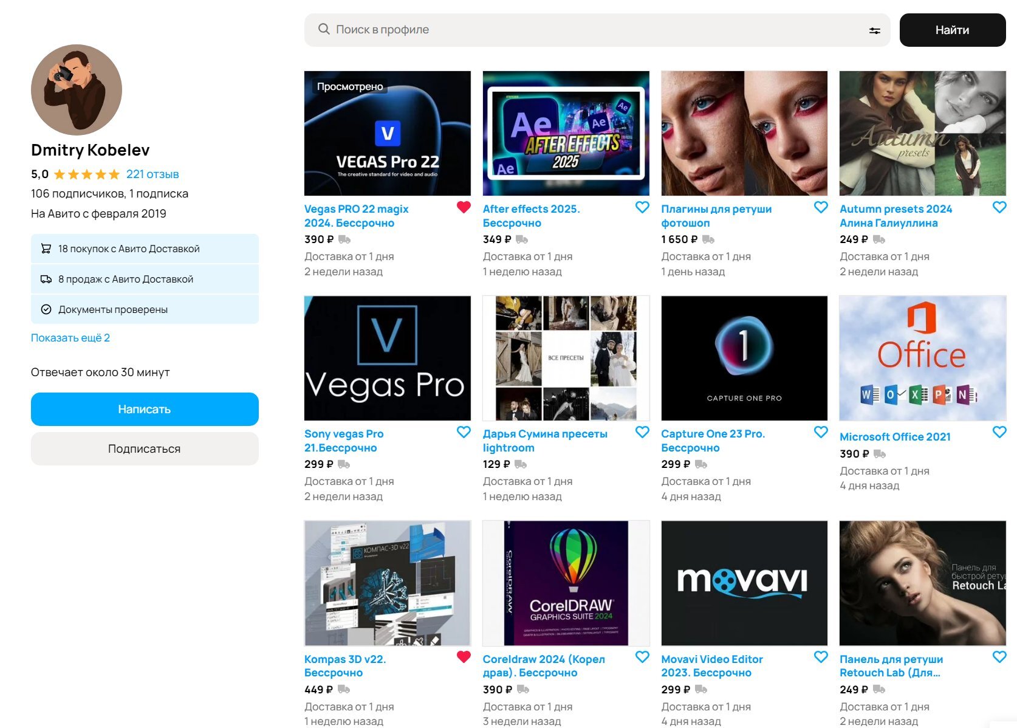Click truck icon in 8 продаж badge
The width and height of the screenshot is (1017, 728).
(x=46, y=279)
